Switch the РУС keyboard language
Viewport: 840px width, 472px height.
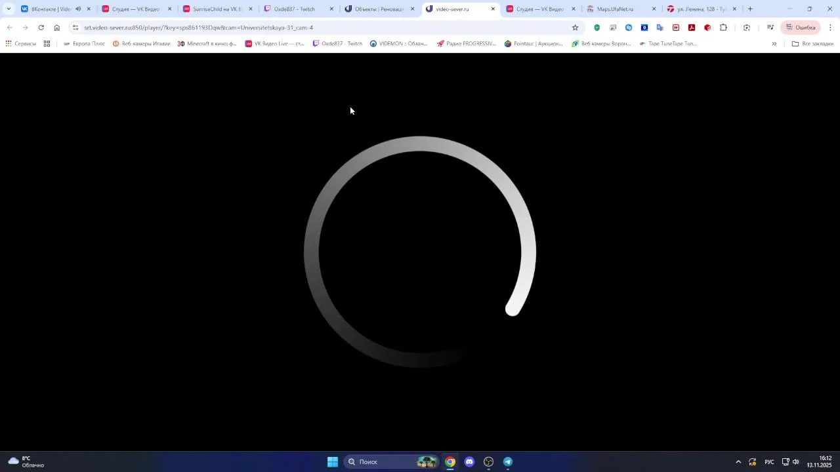pyautogui.click(x=769, y=462)
